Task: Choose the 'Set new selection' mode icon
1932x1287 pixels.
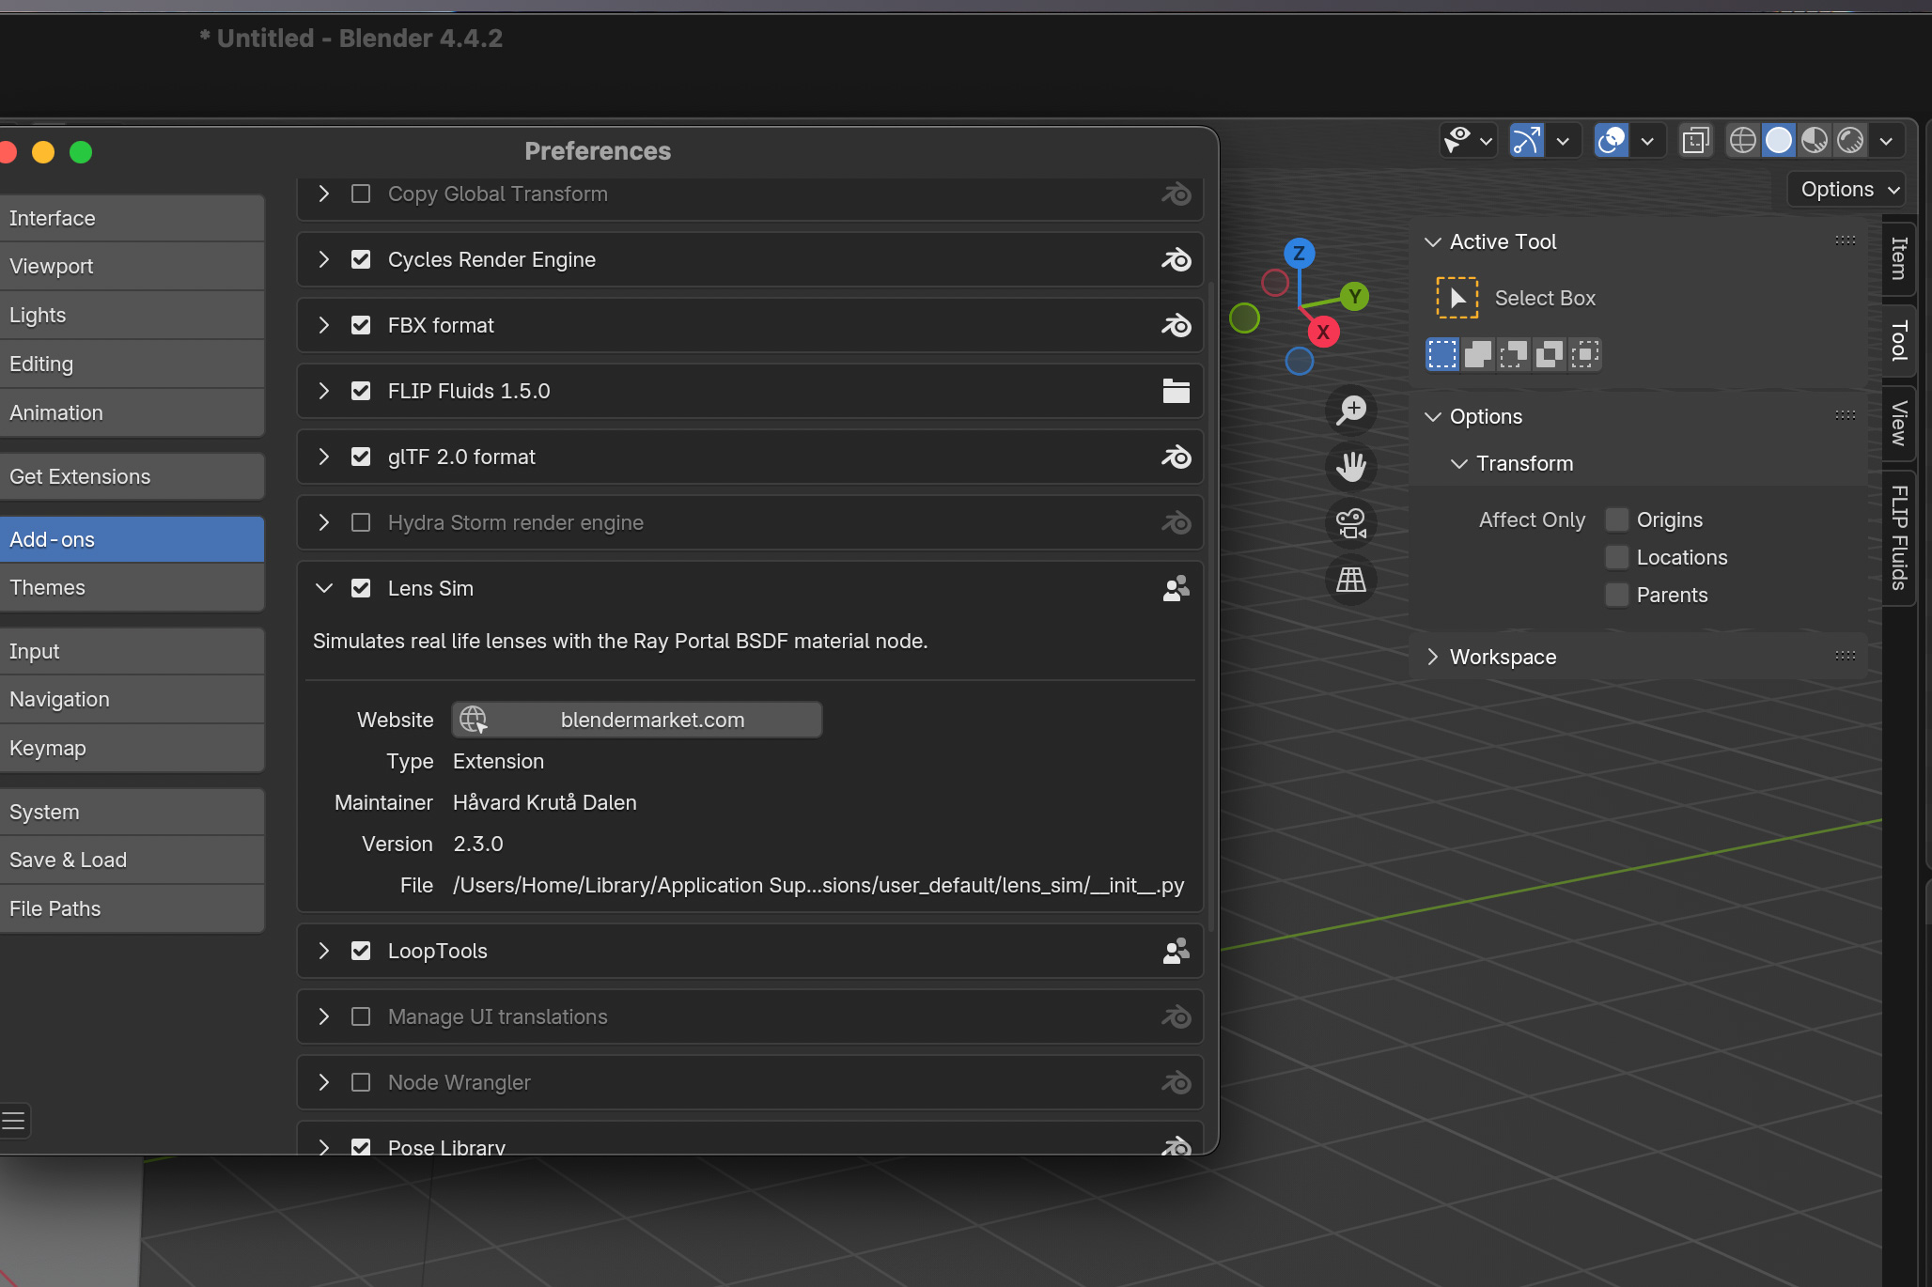Action: point(1442,354)
